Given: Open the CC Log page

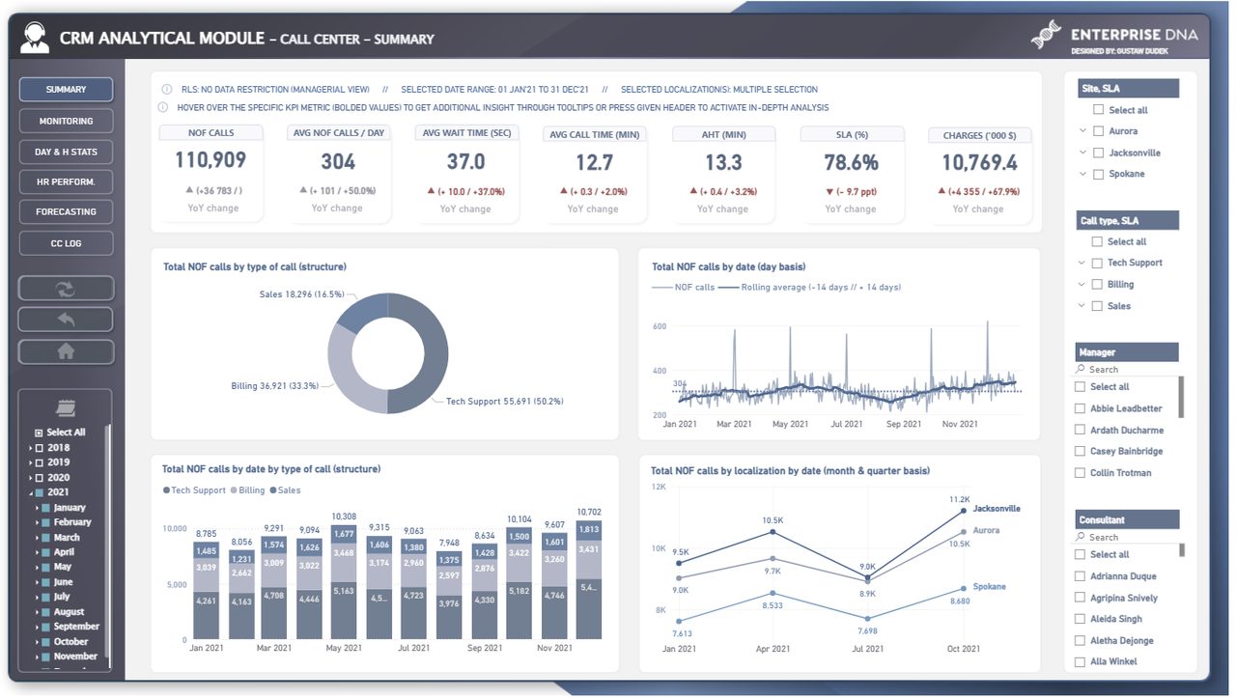Looking at the screenshot, I should [66, 243].
